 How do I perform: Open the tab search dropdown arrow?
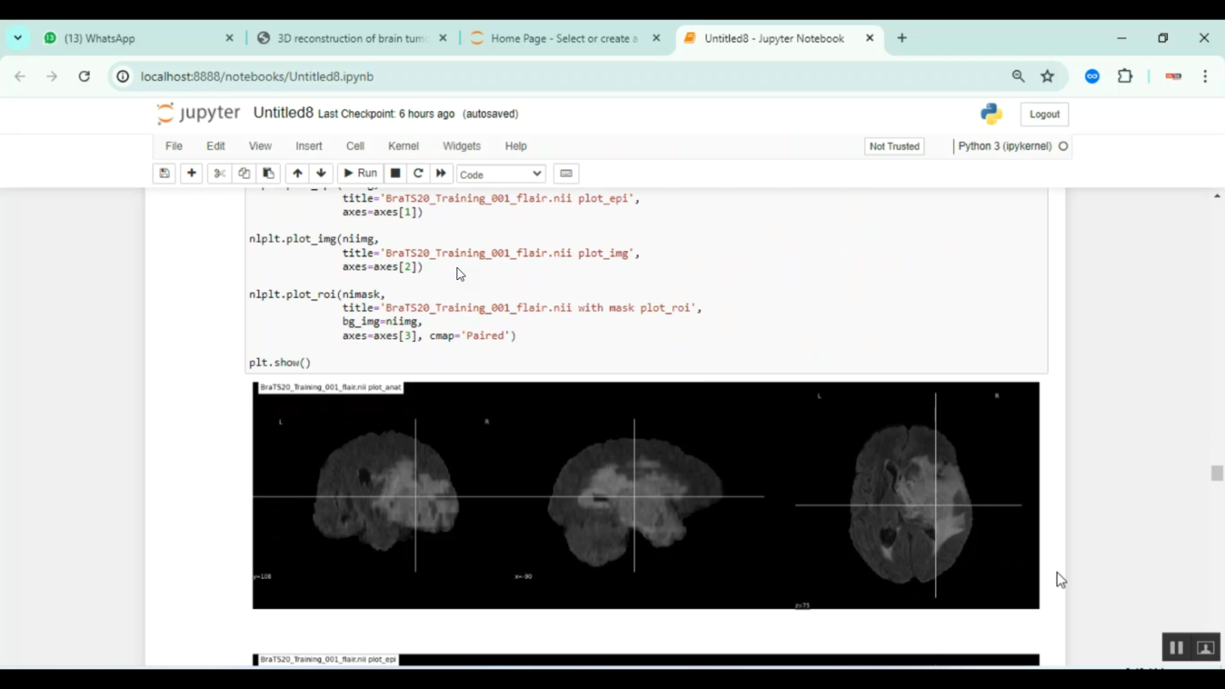coord(18,38)
